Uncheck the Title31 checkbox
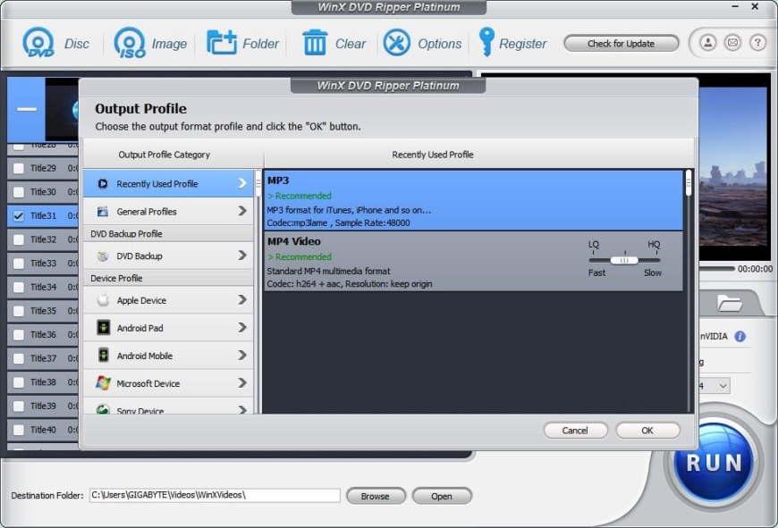Viewport: 778px width, 528px height. [19, 215]
